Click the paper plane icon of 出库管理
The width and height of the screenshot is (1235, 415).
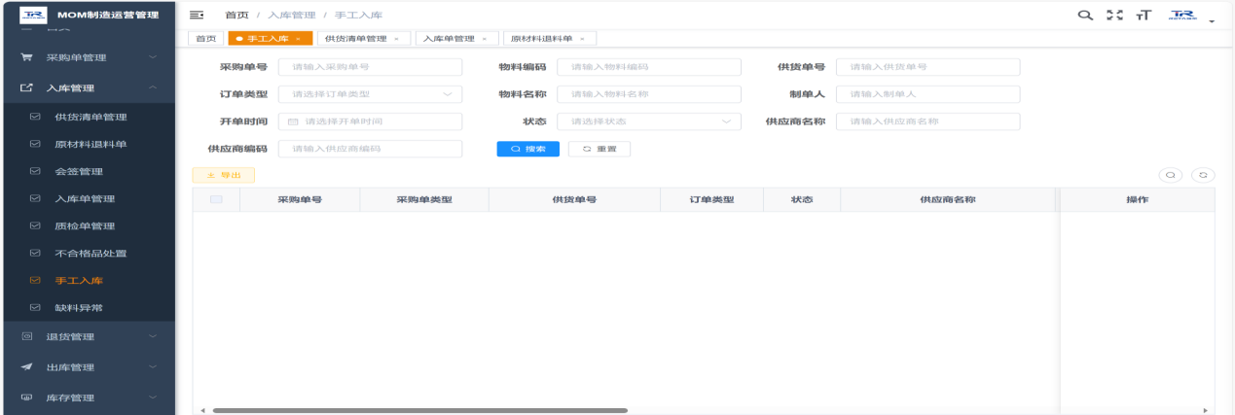click(27, 367)
